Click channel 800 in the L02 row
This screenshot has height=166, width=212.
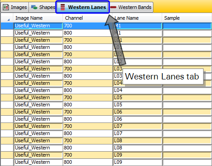point(88,61)
